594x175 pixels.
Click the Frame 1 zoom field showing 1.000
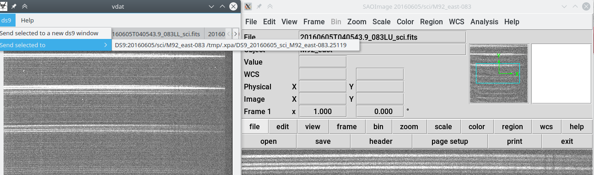[x=323, y=111]
